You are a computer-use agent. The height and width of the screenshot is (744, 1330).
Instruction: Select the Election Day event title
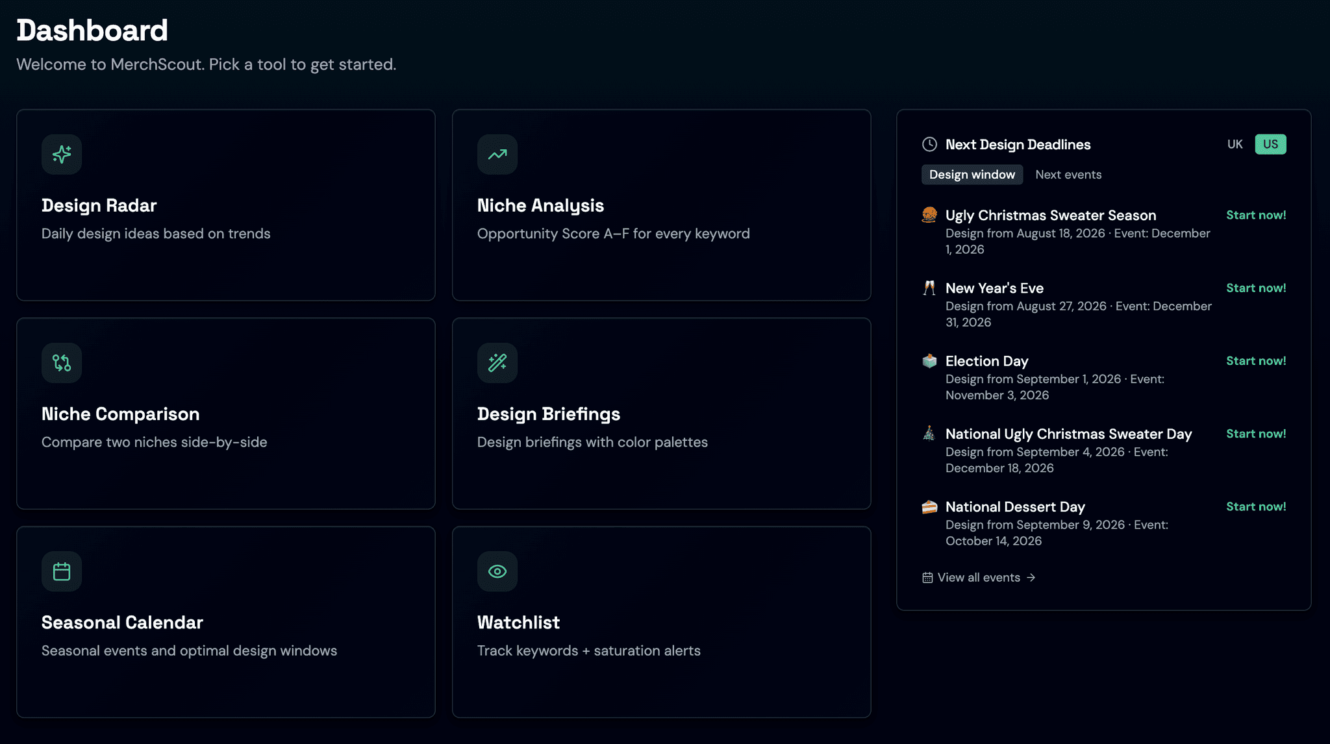coord(986,361)
